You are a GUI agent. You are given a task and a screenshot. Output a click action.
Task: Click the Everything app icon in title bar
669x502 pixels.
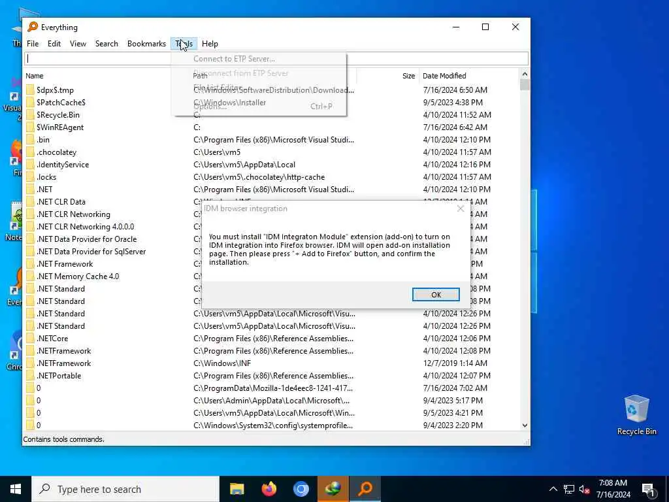pos(33,27)
